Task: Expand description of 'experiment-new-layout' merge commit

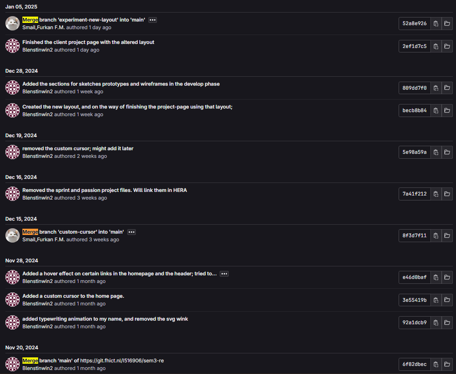Action: coord(152,20)
